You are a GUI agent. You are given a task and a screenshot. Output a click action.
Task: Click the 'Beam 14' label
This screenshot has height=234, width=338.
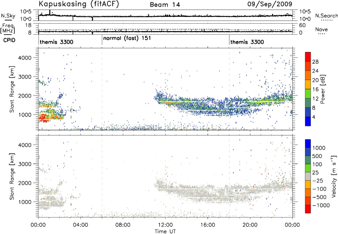[x=165, y=5]
